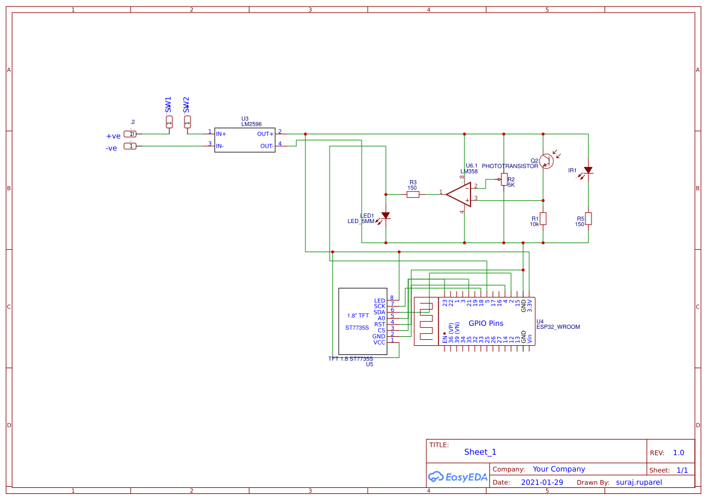This screenshot has width=707, height=500.
Task: Select the LM2596 regulator symbol U3
Action: (x=244, y=139)
